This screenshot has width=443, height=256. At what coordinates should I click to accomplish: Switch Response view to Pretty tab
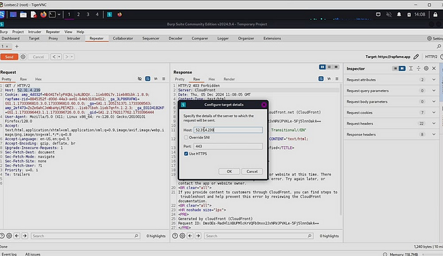coord(179,79)
